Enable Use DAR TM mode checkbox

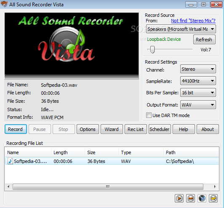[x=149, y=115]
